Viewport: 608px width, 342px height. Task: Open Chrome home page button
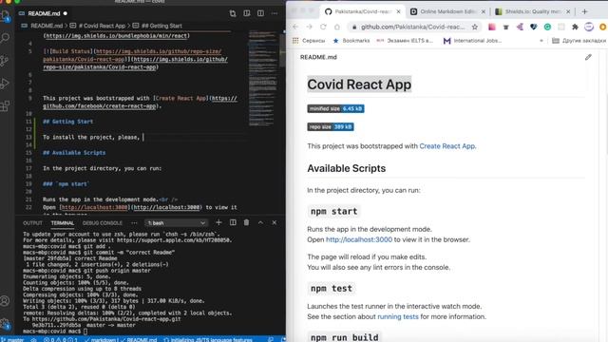pyautogui.click(x=337, y=27)
